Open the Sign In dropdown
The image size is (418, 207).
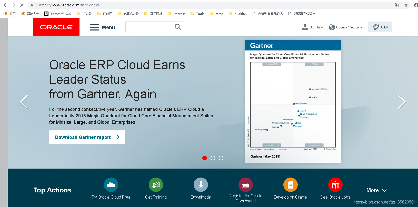pos(316,27)
